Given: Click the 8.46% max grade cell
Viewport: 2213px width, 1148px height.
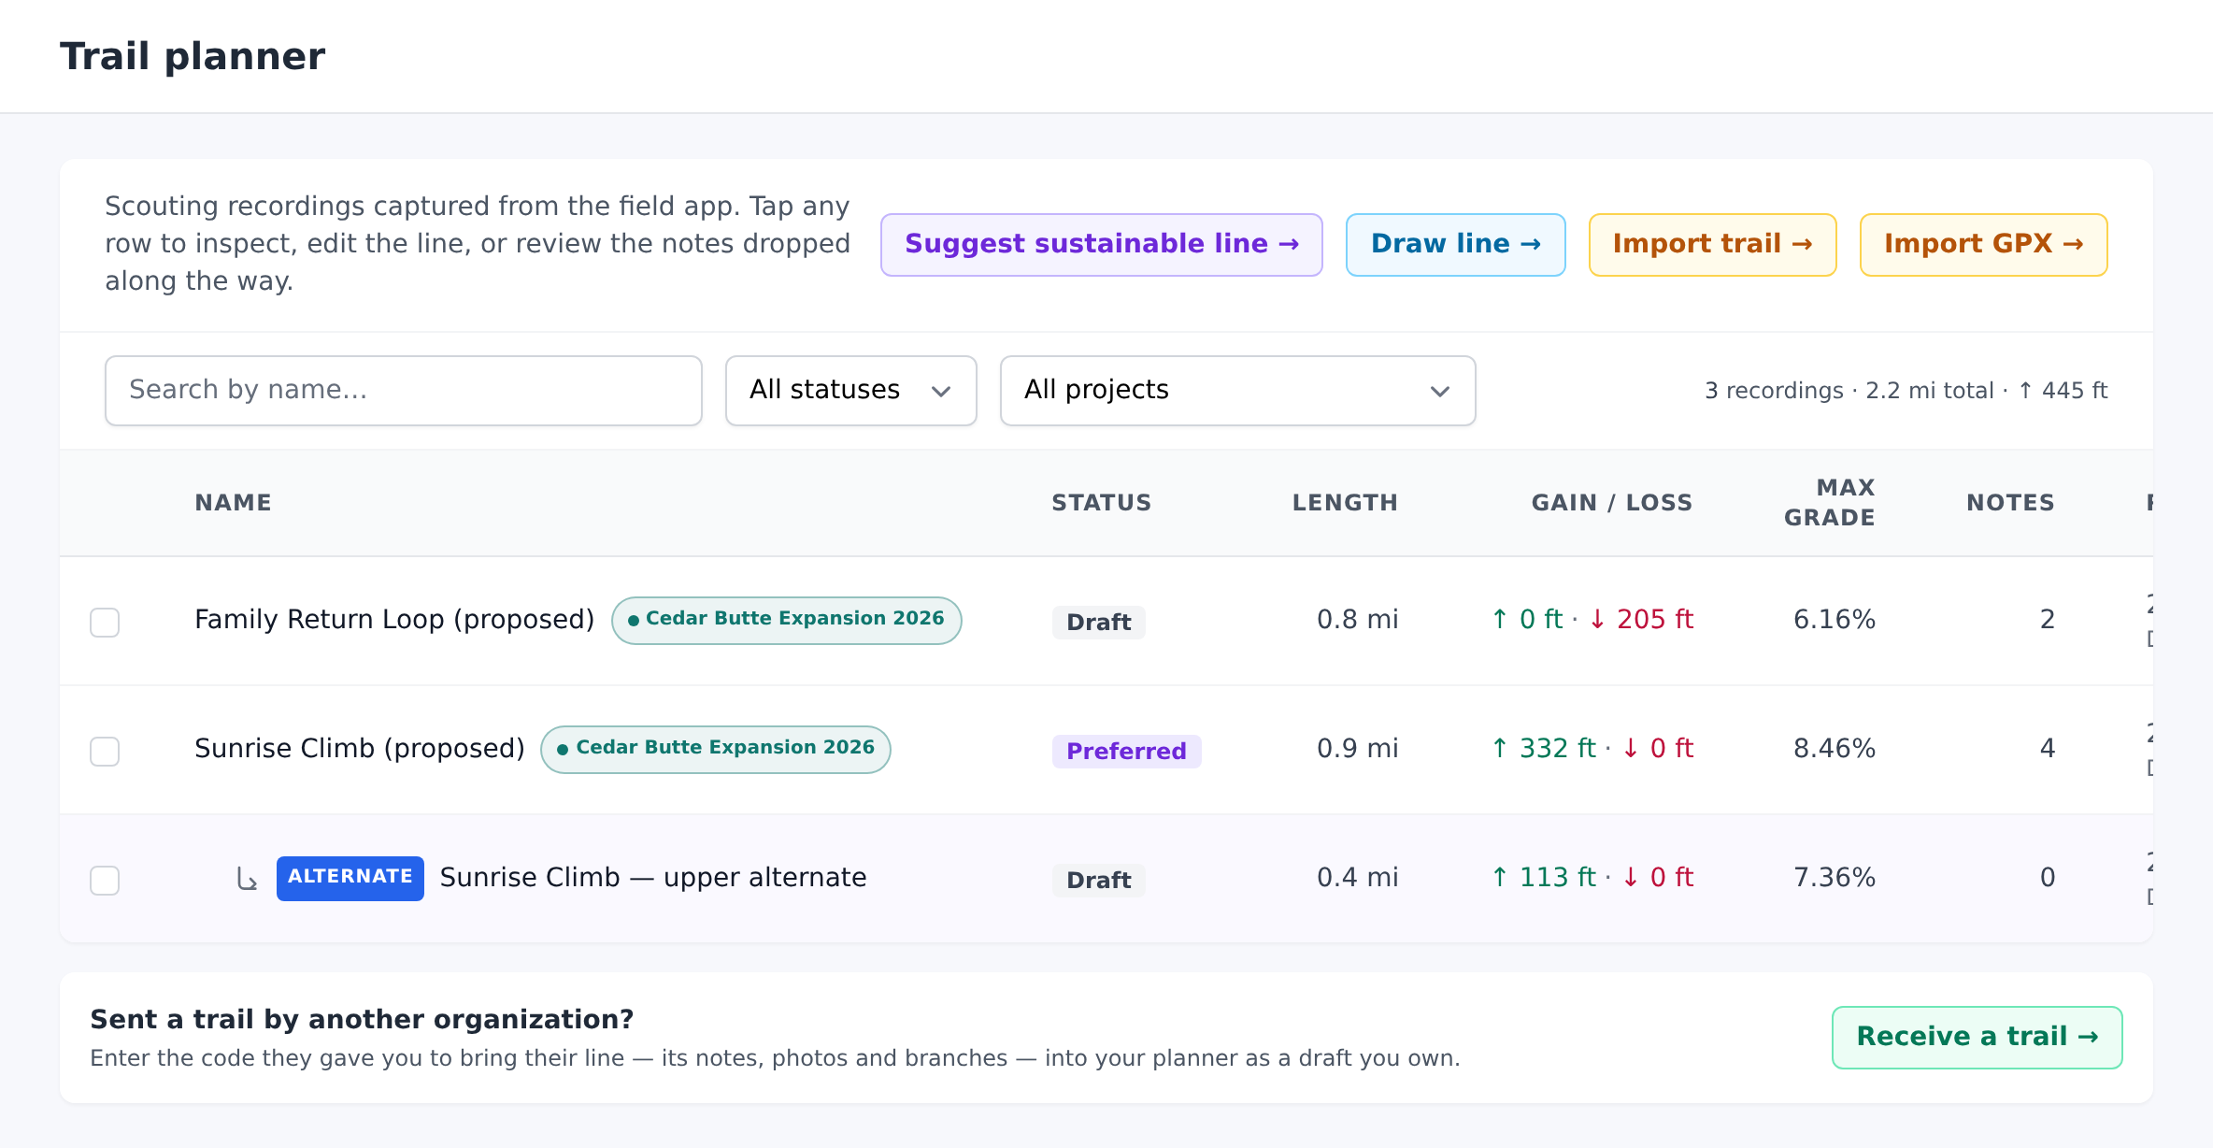Looking at the screenshot, I should pos(1834,749).
